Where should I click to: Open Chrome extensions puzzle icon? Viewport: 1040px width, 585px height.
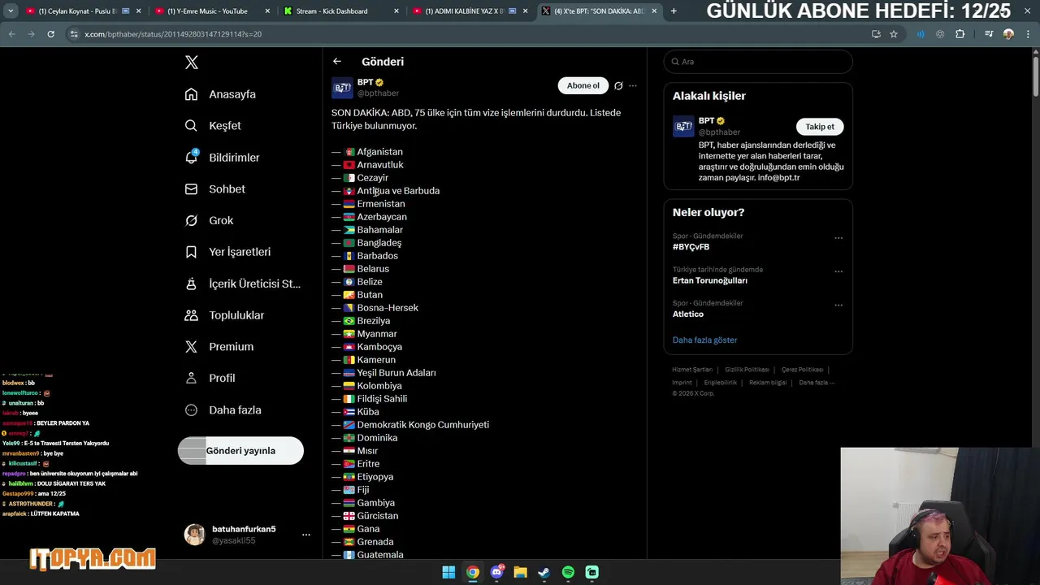tap(960, 34)
